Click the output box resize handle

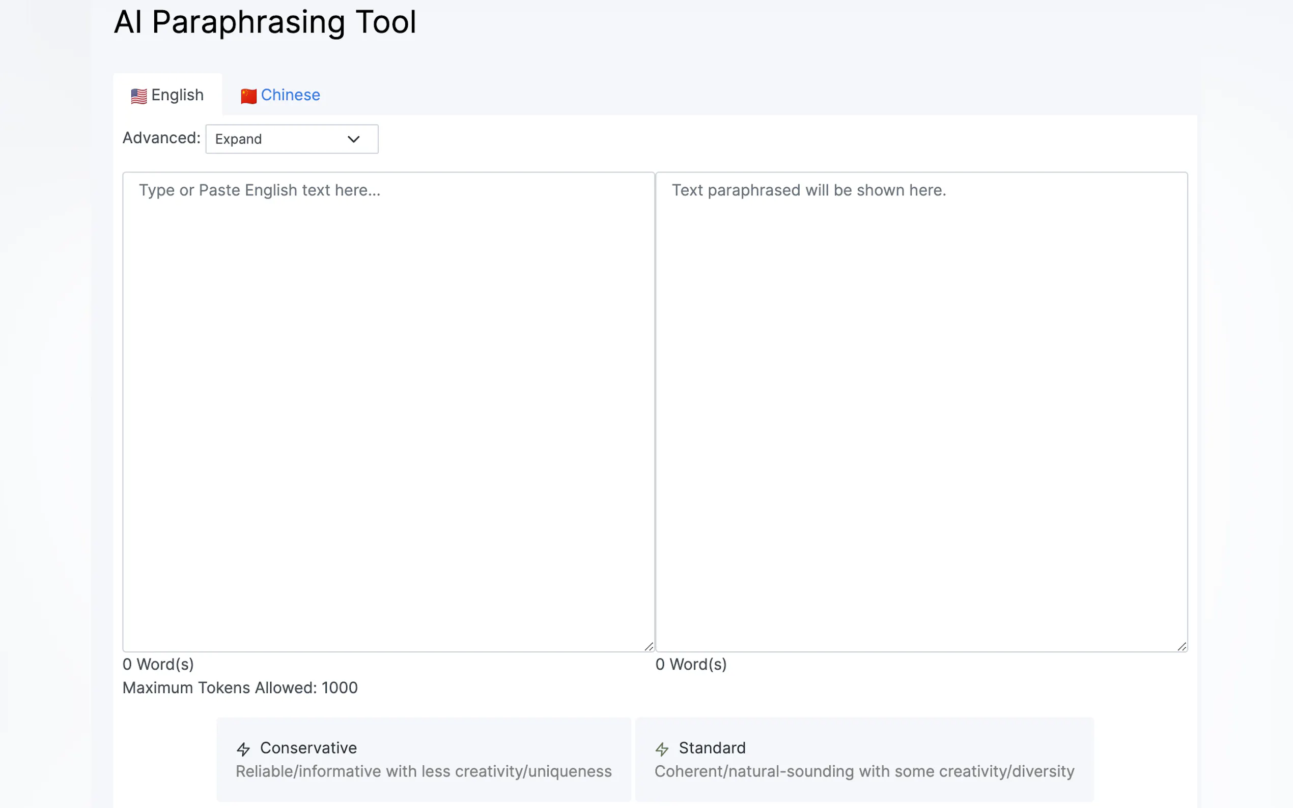[x=1182, y=647]
